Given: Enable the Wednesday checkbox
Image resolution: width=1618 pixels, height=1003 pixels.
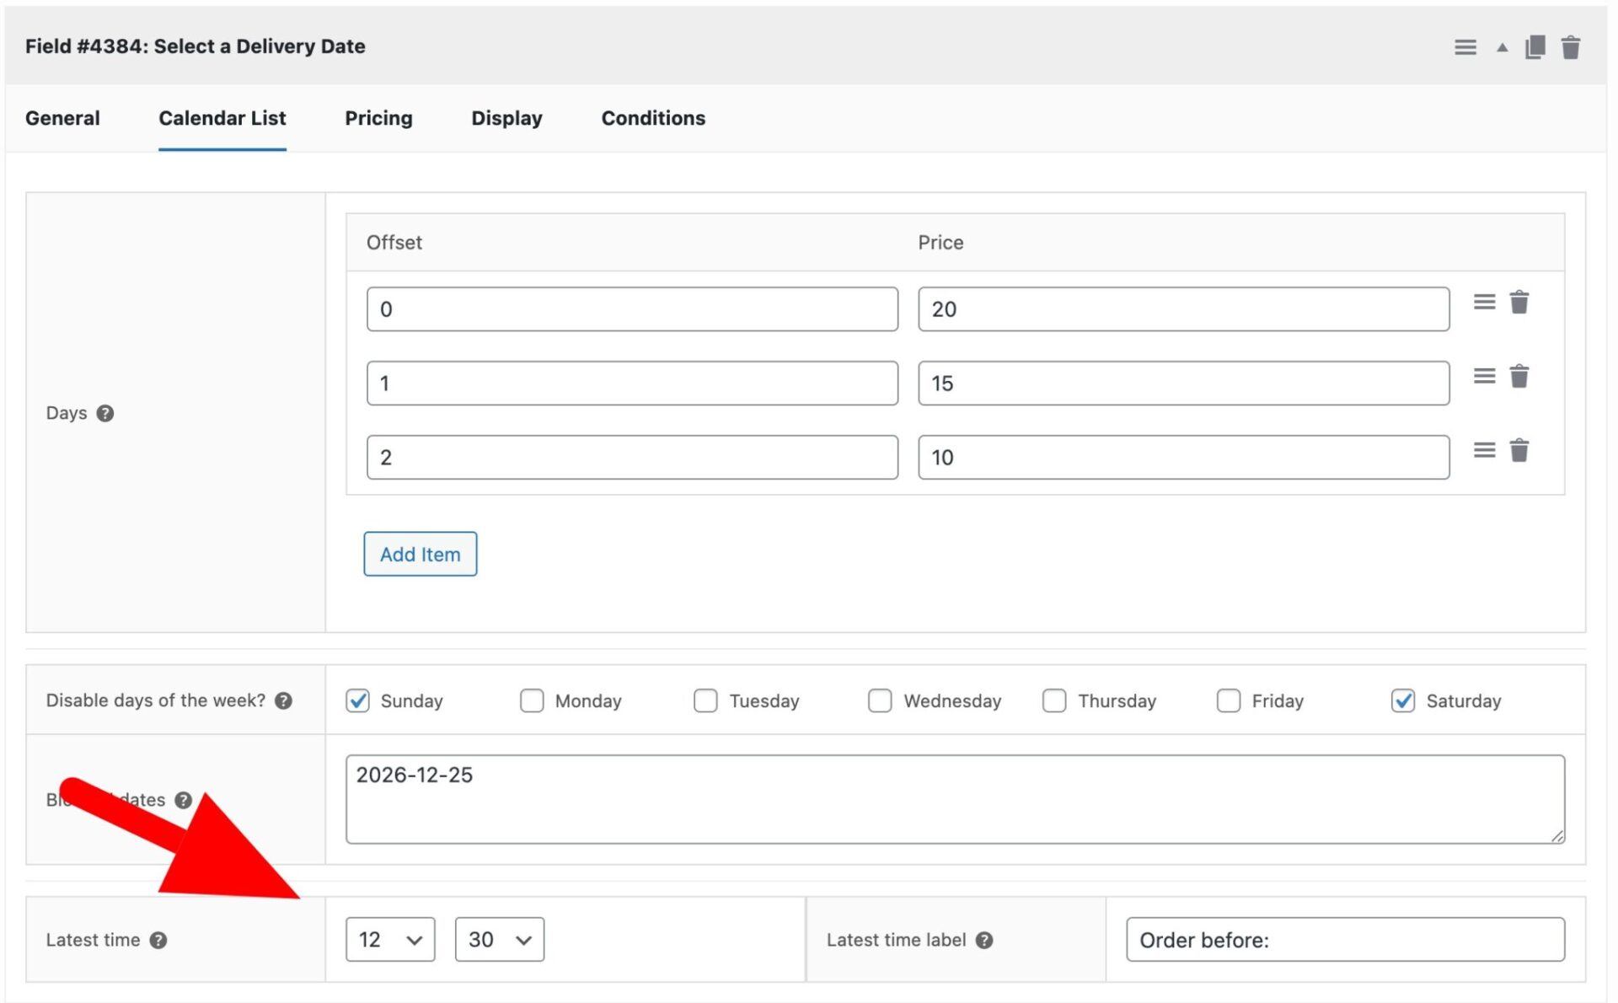Looking at the screenshot, I should 880,700.
